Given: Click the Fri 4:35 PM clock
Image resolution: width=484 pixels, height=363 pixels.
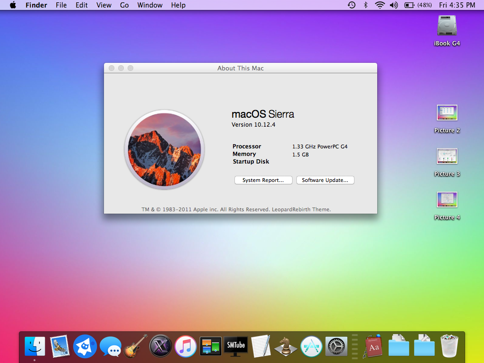Looking at the screenshot, I should [457, 5].
